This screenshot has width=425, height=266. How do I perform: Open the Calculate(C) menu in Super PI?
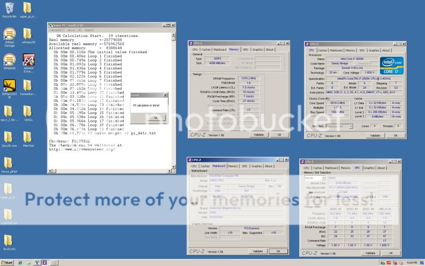tap(57, 30)
